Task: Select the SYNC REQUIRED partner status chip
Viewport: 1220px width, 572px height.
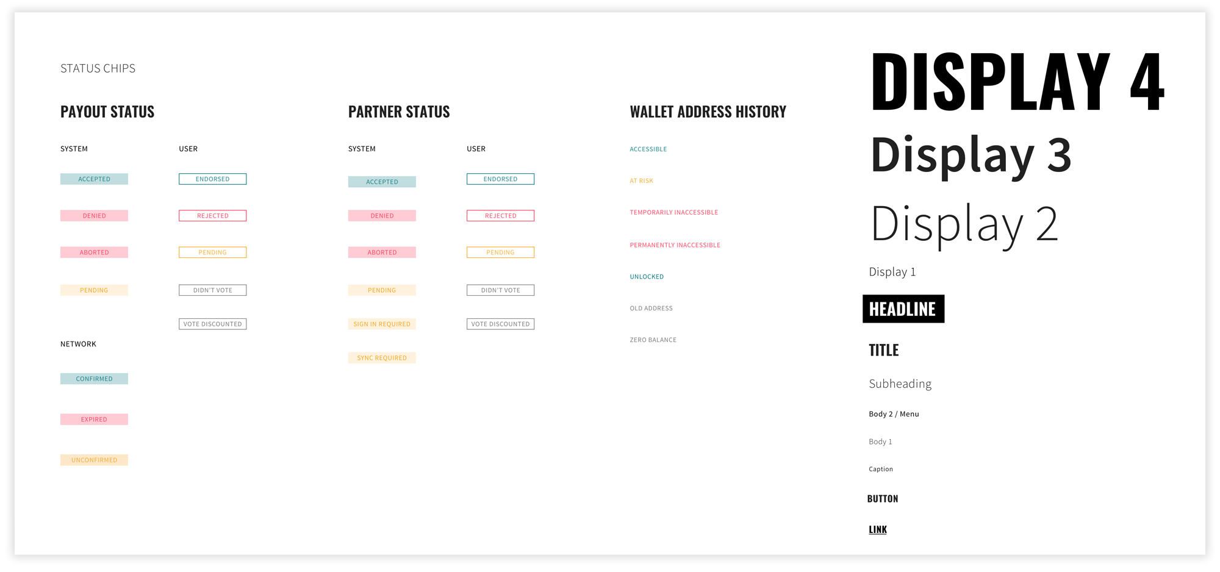Action: (x=382, y=357)
